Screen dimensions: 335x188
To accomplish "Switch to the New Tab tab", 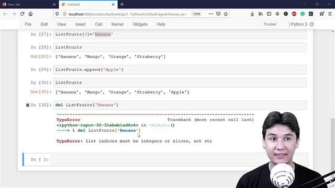I will pyautogui.click(x=29, y=4).
